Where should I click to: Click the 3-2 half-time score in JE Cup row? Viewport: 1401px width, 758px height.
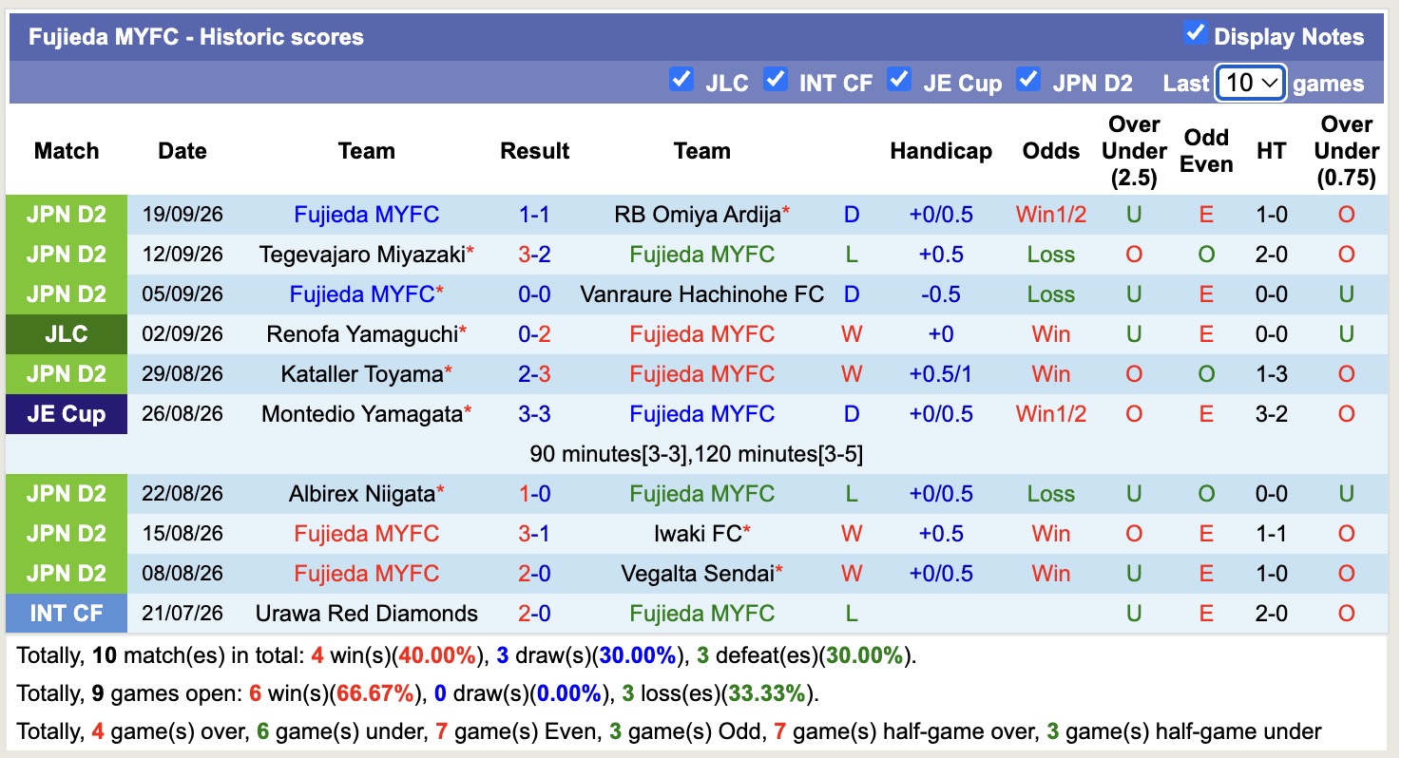coord(1272,414)
